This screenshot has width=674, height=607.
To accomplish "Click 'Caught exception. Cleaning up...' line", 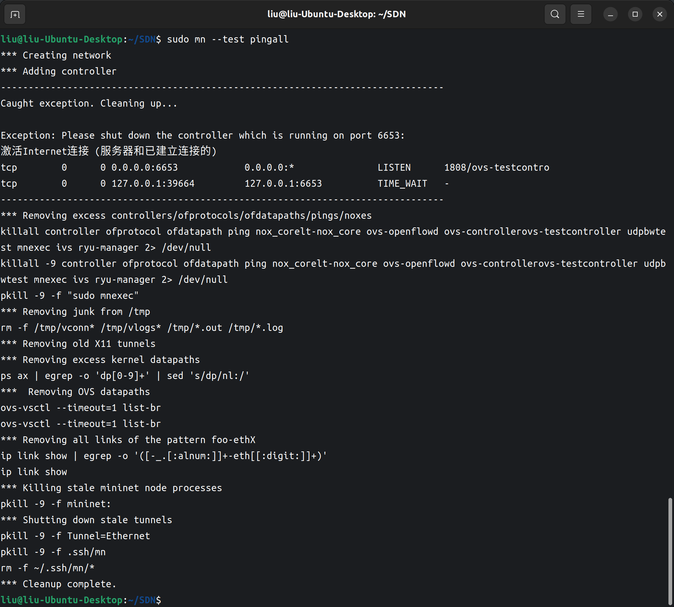I will [x=89, y=104].
